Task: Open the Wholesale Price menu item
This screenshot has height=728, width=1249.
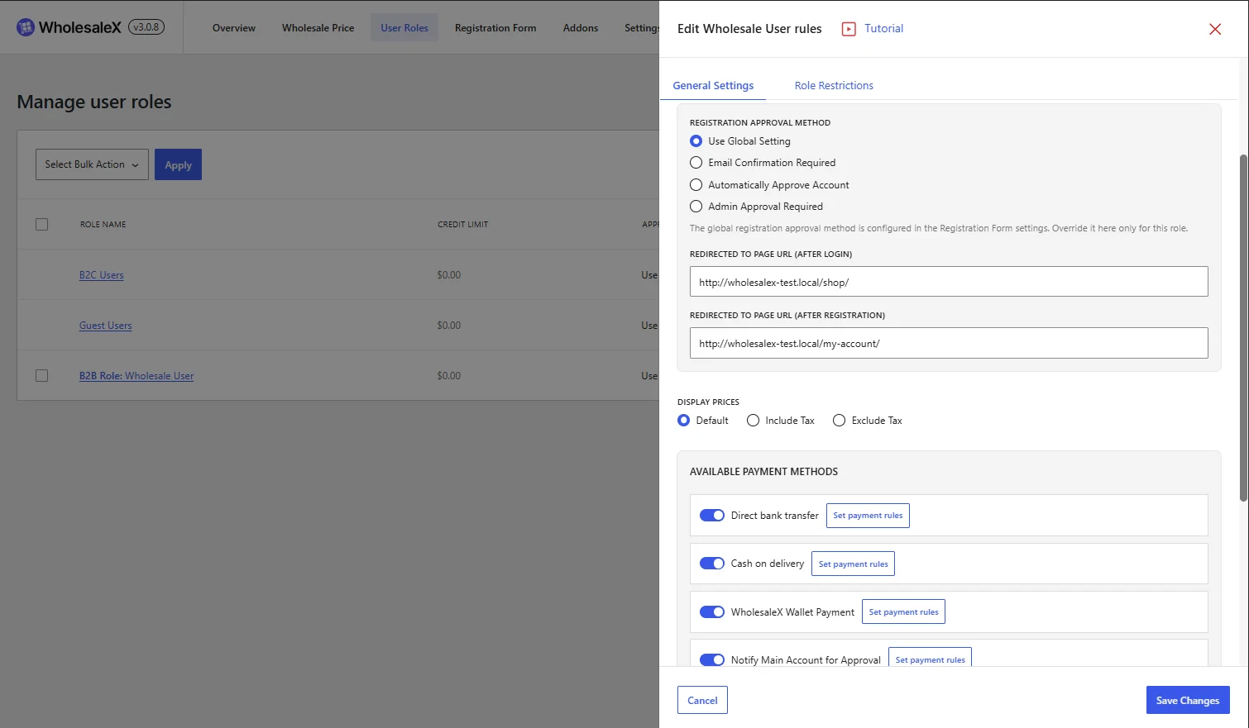Action: click(318, 28)
